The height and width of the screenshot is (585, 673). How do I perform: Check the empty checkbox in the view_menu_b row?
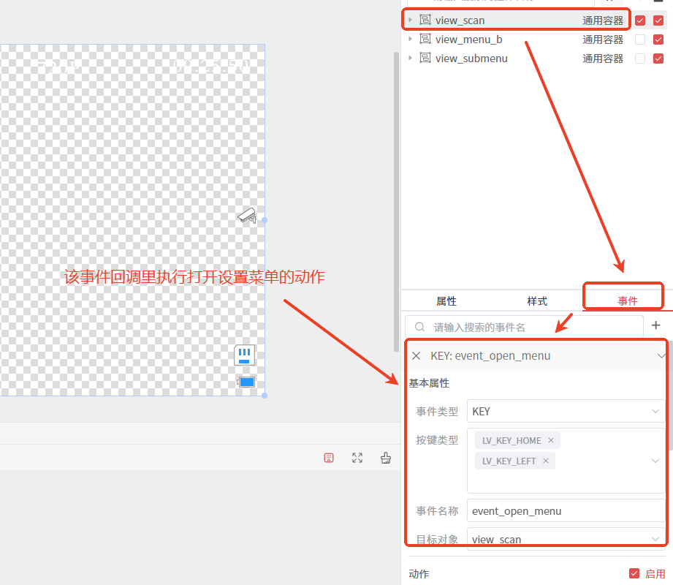[640, 39]
